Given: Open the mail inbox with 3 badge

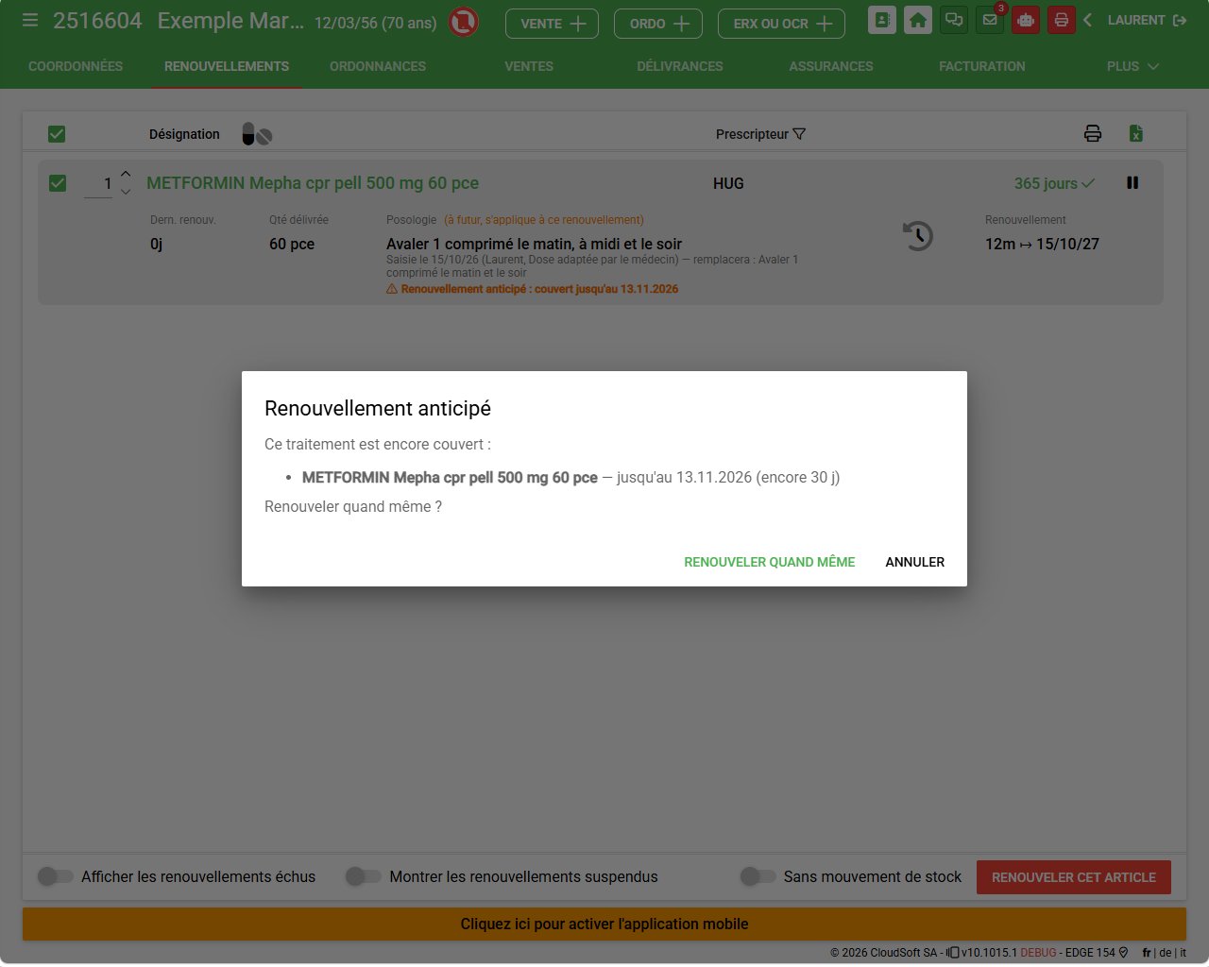Looking at the screenshot, I should pos(990,21).
